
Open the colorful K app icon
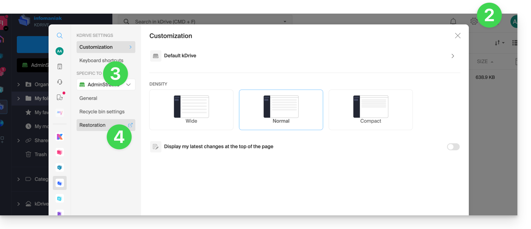pyautogui.click(x=60, y=137)
